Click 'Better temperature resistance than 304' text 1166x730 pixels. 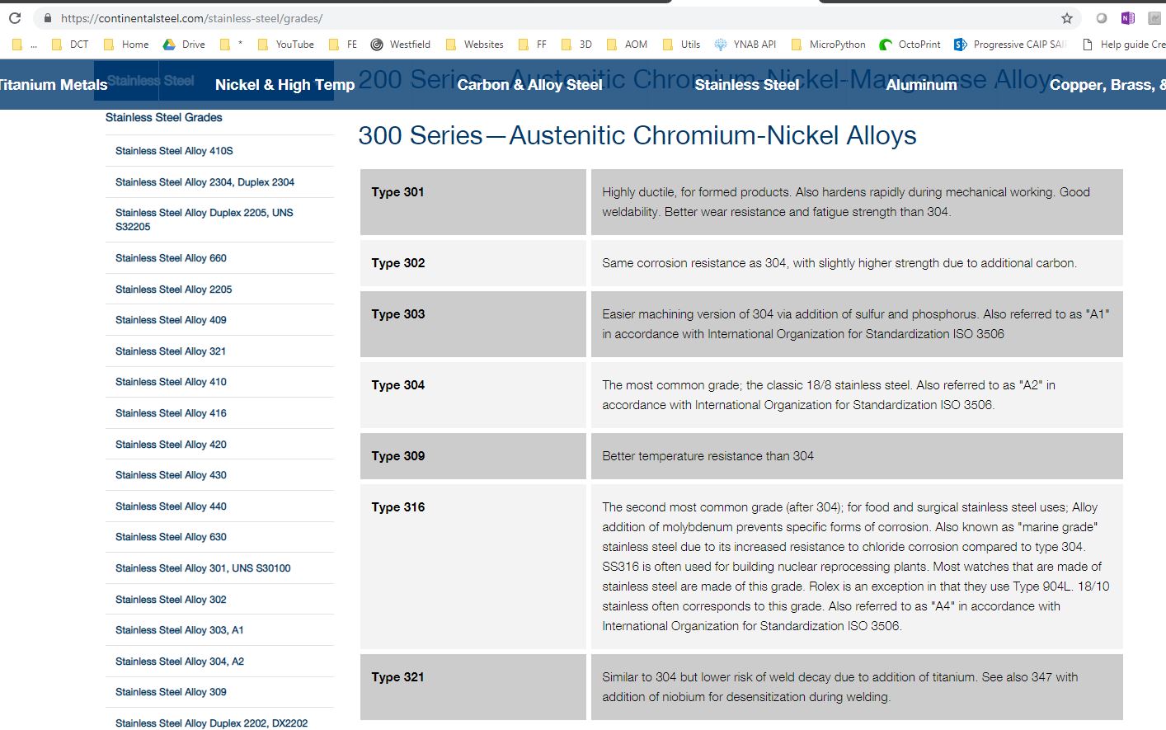[708, 456]
